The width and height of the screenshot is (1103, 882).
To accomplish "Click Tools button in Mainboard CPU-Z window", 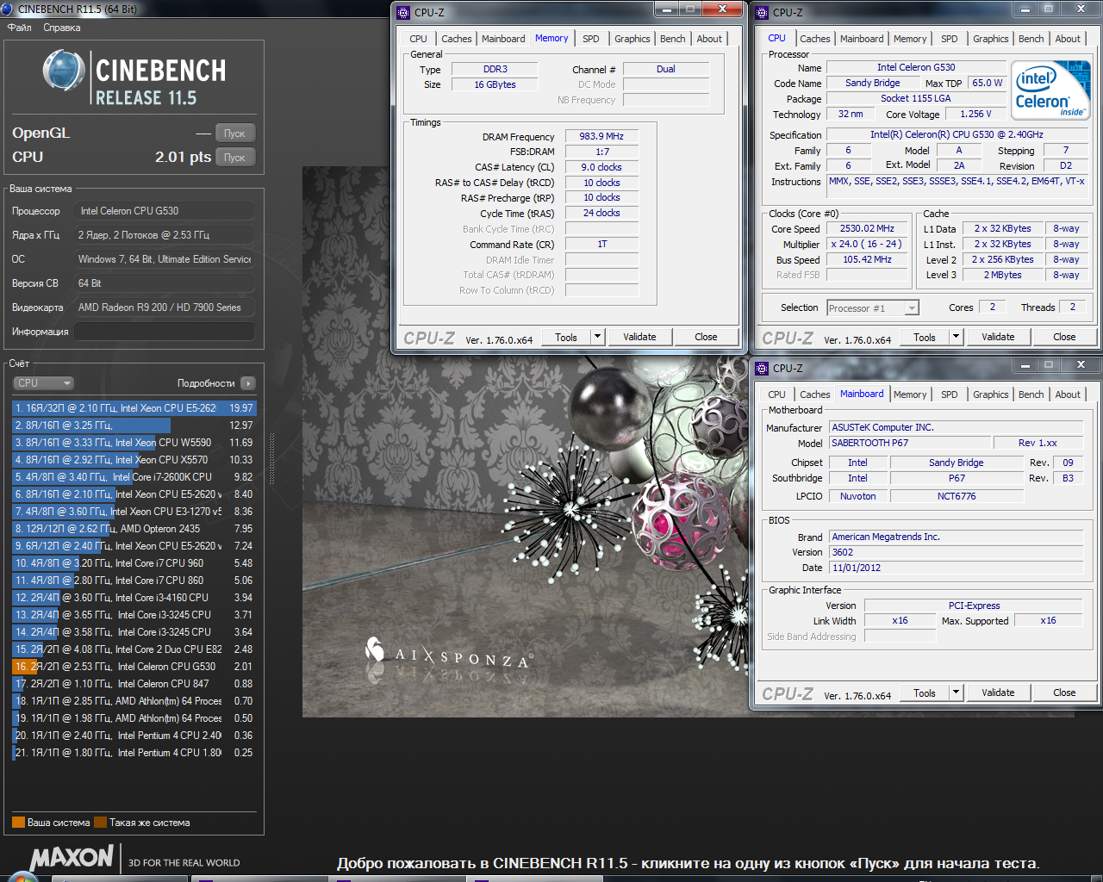I will coord(925,693).
